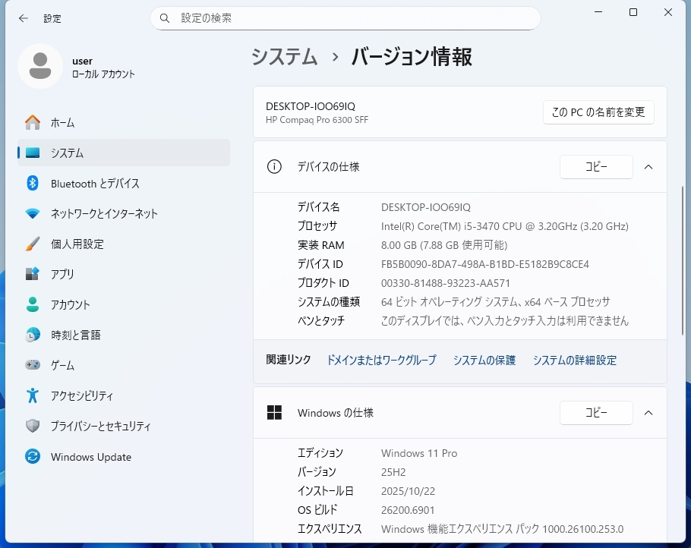Click the Bluetooth とデバイス icon
Image resolution: width=691 pixels, height=548 pixels.
tap(33, 183)
